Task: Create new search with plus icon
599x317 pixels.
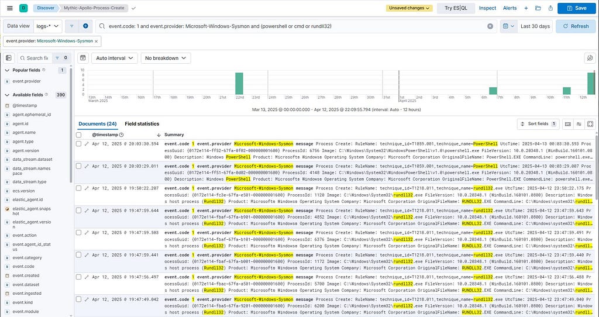Action: click(x=526, y=8)
